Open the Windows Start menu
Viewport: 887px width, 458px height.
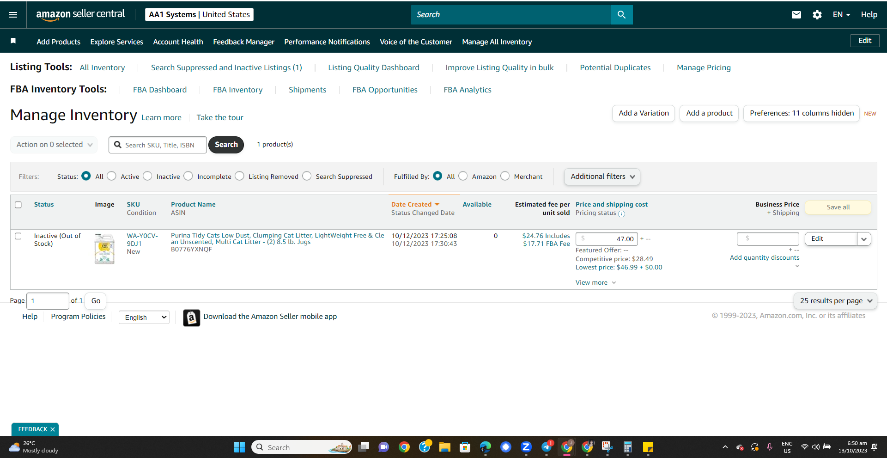pos(239,447)
